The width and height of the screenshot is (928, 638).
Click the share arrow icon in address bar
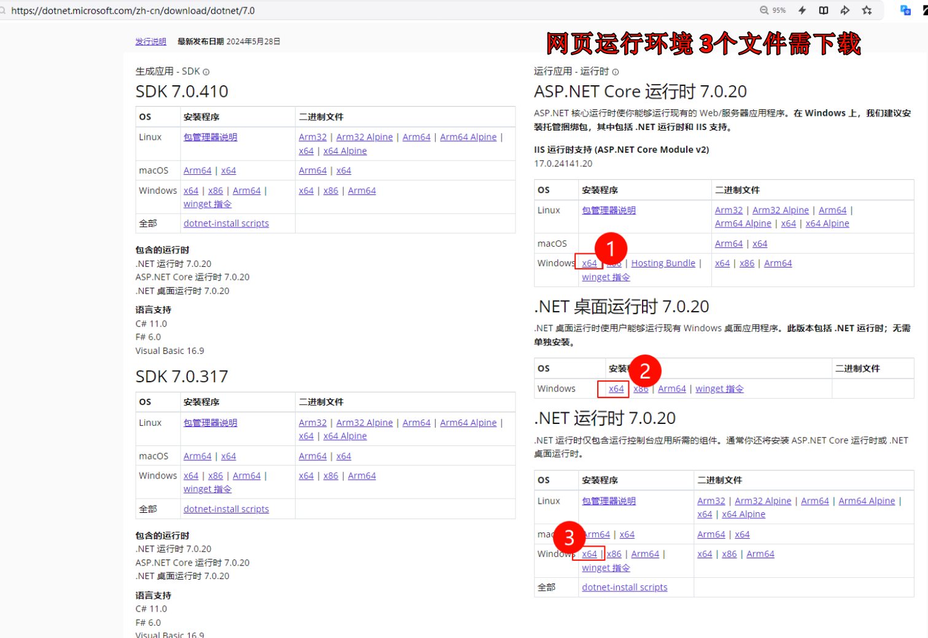tap(845, 10)
